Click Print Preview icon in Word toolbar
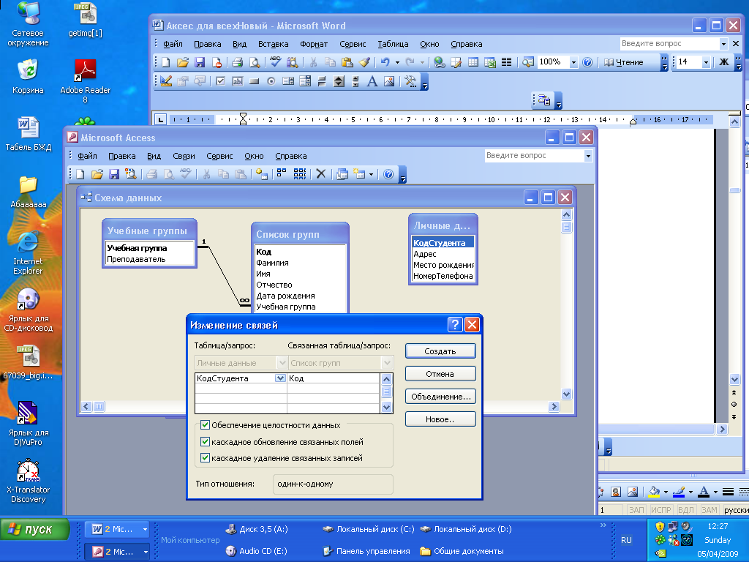This screenshot has width=749, height=562. (255, 62)
